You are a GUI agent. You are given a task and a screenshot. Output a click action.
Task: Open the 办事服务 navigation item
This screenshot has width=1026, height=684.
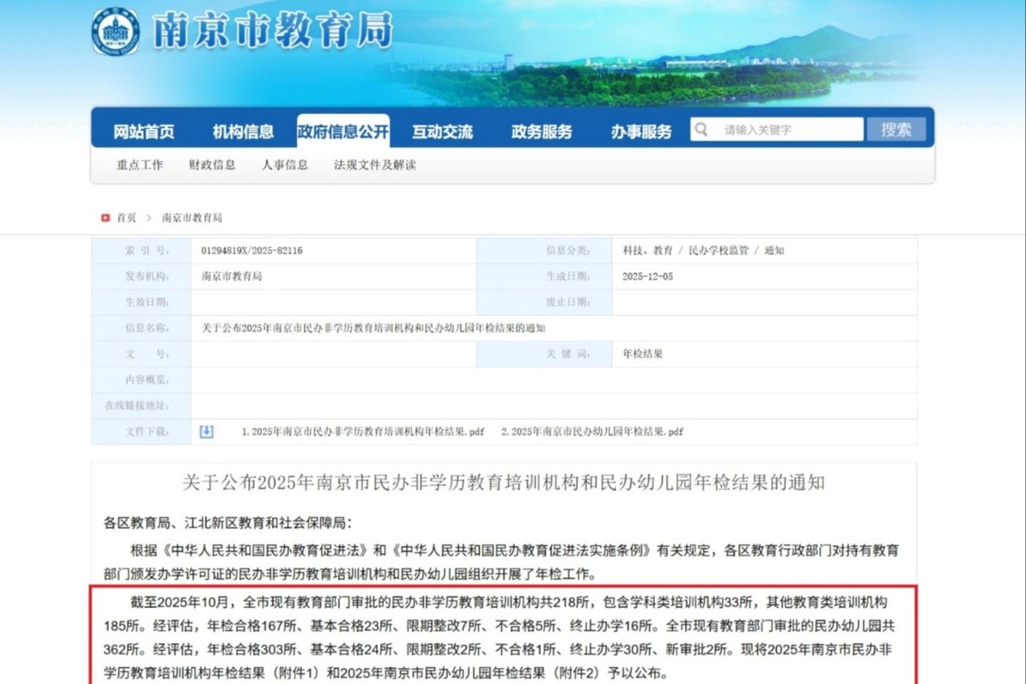coord(641,131)
